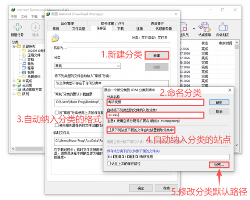Image resolution: width=250 pixels, height=200 pixels.
Task: Enable 从下列站点下载的文件自动放置到该分类中 checkbox
Action: pyautogui.click(x=109, y=130)
